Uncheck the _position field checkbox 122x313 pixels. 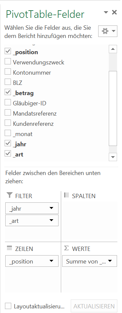click(x=8, y=51)
